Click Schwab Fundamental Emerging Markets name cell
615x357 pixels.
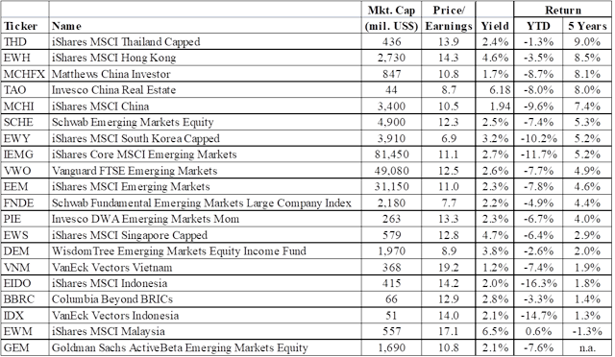[202, 202]
